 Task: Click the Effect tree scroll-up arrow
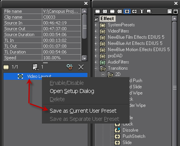175,19
